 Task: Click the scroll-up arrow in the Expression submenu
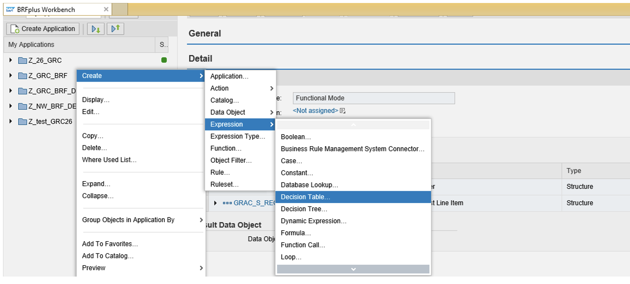(x=353, y=125)
